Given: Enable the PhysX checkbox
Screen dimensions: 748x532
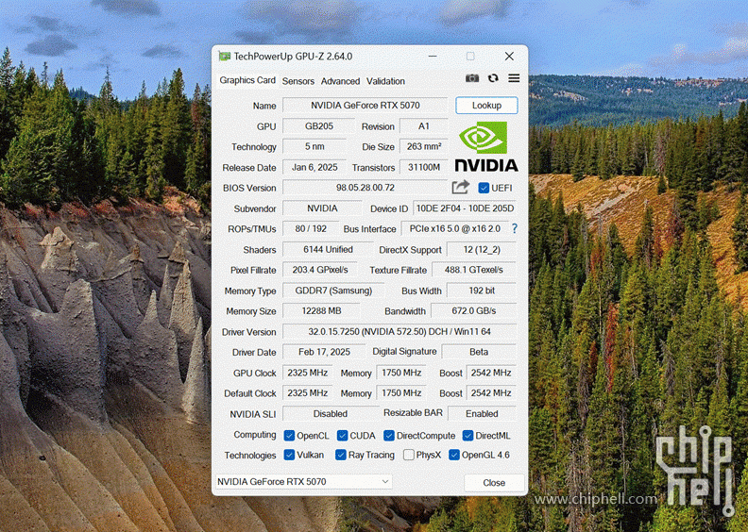Looking at the screenshot, I should [x=408, y=455].
